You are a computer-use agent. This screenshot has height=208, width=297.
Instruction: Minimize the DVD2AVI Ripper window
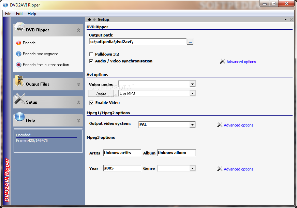tap(265, 4)
